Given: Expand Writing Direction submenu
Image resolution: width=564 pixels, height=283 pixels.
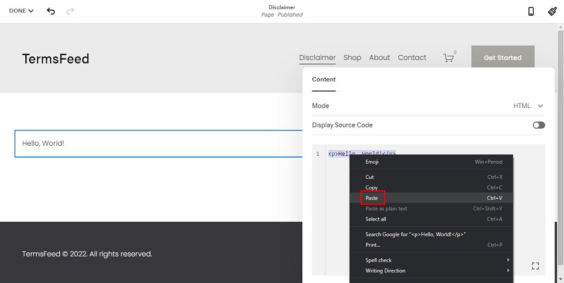Looking at the screenshot, I should 431,271.
